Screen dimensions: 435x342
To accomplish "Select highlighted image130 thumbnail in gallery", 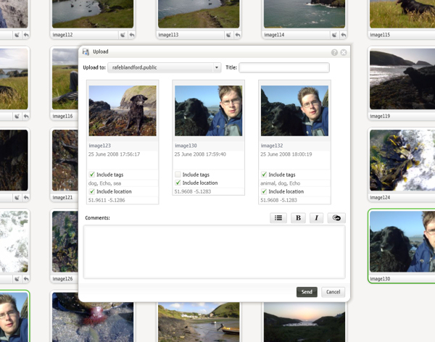I will 402,241.
